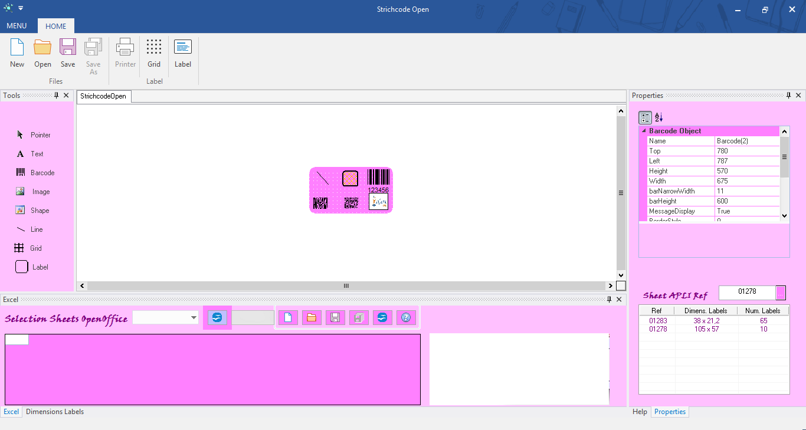The height and width of the screenshot is (430, 806).
Task: Click the Label button in the ribbon
Action: coord(183,54)
